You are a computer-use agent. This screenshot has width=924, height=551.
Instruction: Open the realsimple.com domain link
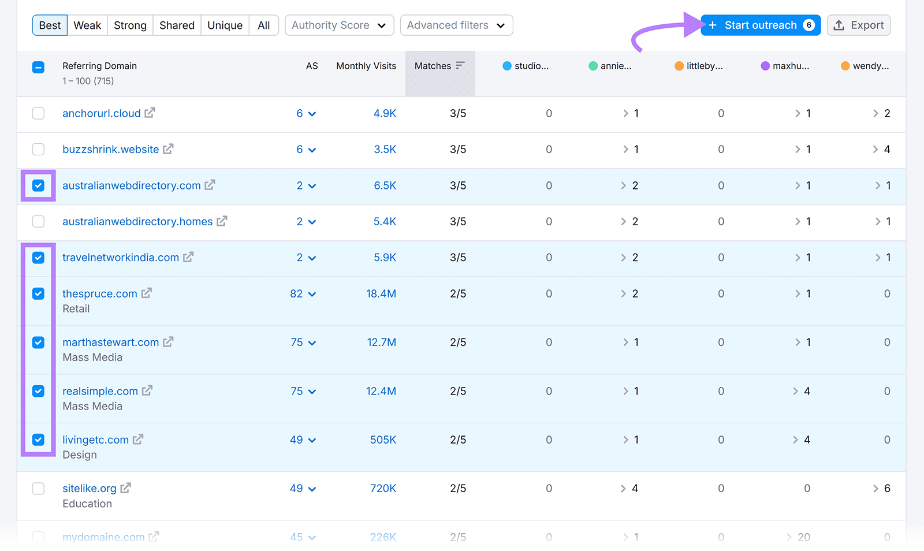[99, 390]
